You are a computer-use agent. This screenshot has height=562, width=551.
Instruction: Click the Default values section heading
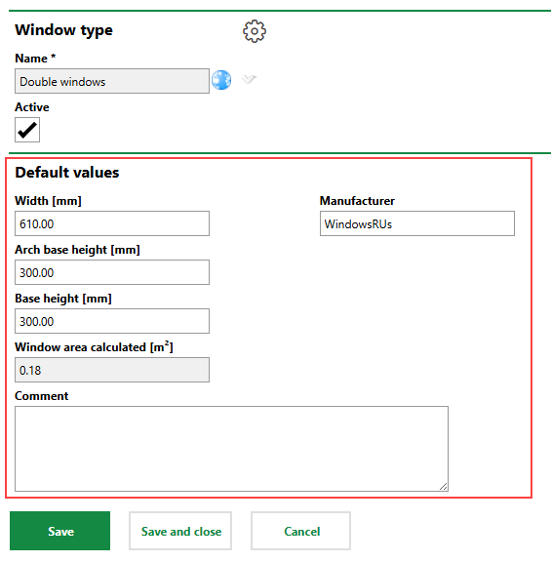coord(67,173)
